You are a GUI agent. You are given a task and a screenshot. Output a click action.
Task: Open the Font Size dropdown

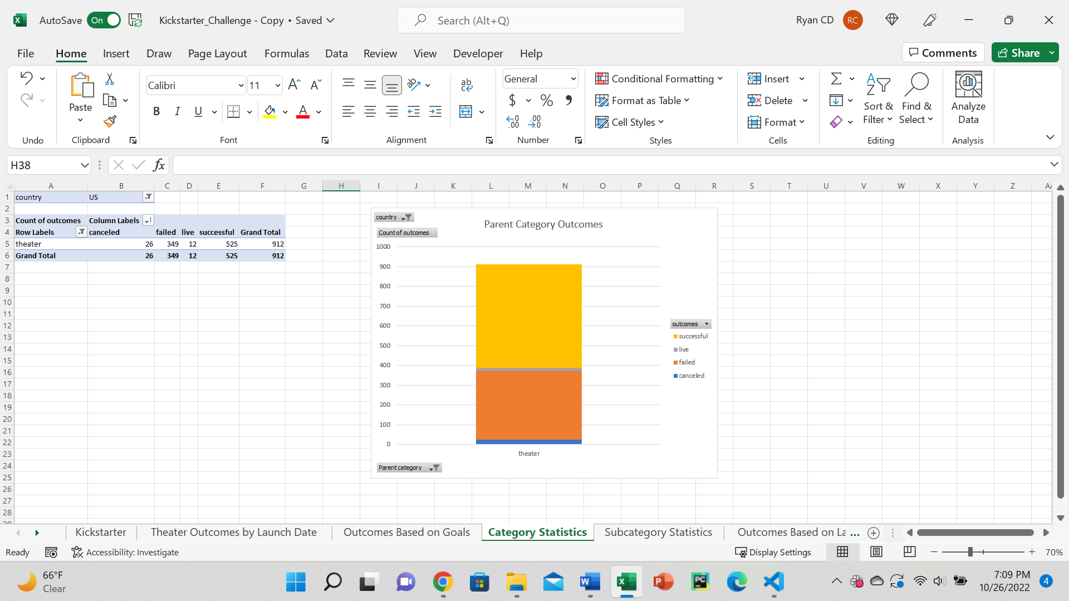pos(277,85)
